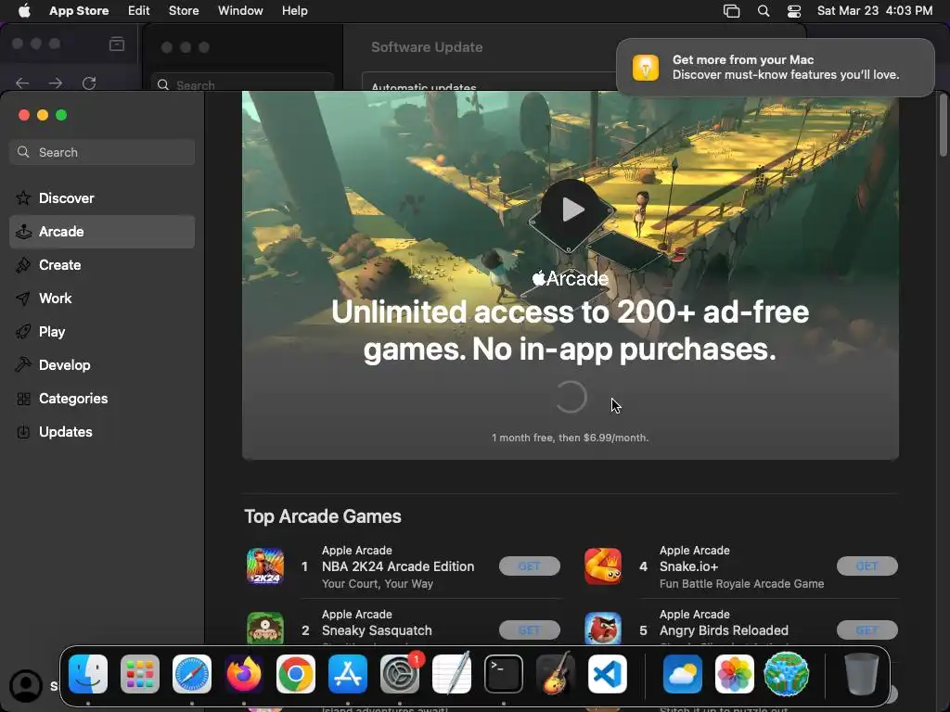Open the Sneaky Sasquatch app icon
Viewport: 950px width, 712px height.
point(265,628)
